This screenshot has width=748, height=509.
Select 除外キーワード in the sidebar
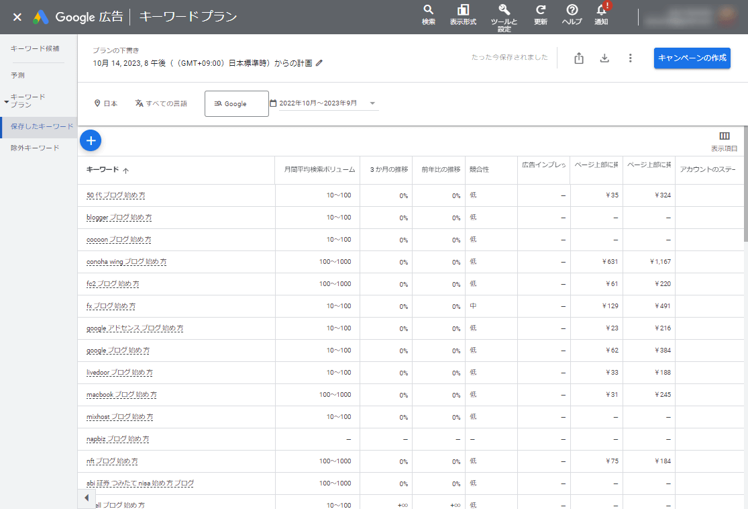tap(35, 148)
